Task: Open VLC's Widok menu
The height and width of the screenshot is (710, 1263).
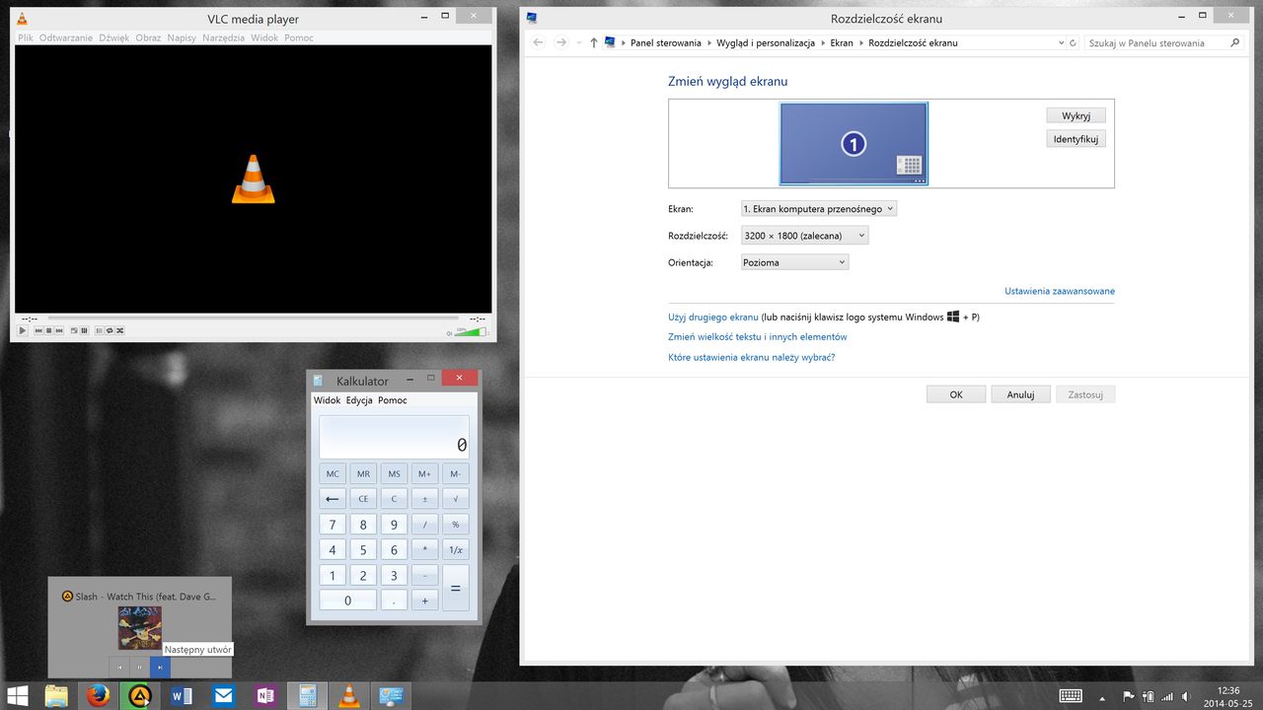Action: coord(264,37)
